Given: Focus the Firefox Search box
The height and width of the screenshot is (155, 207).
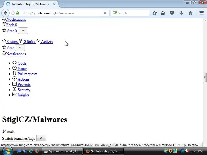Looking at the screenshot, I should click(130, 13).
